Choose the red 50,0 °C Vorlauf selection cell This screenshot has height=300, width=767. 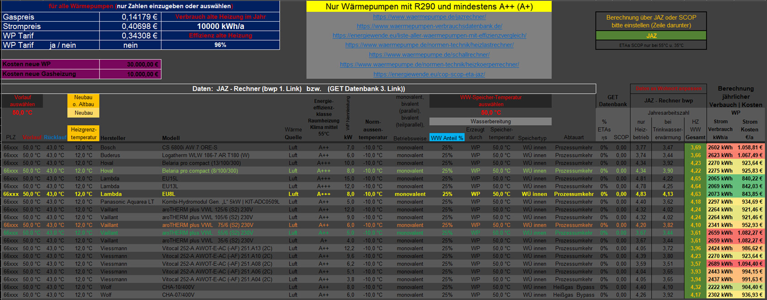(x=22, y=112)
